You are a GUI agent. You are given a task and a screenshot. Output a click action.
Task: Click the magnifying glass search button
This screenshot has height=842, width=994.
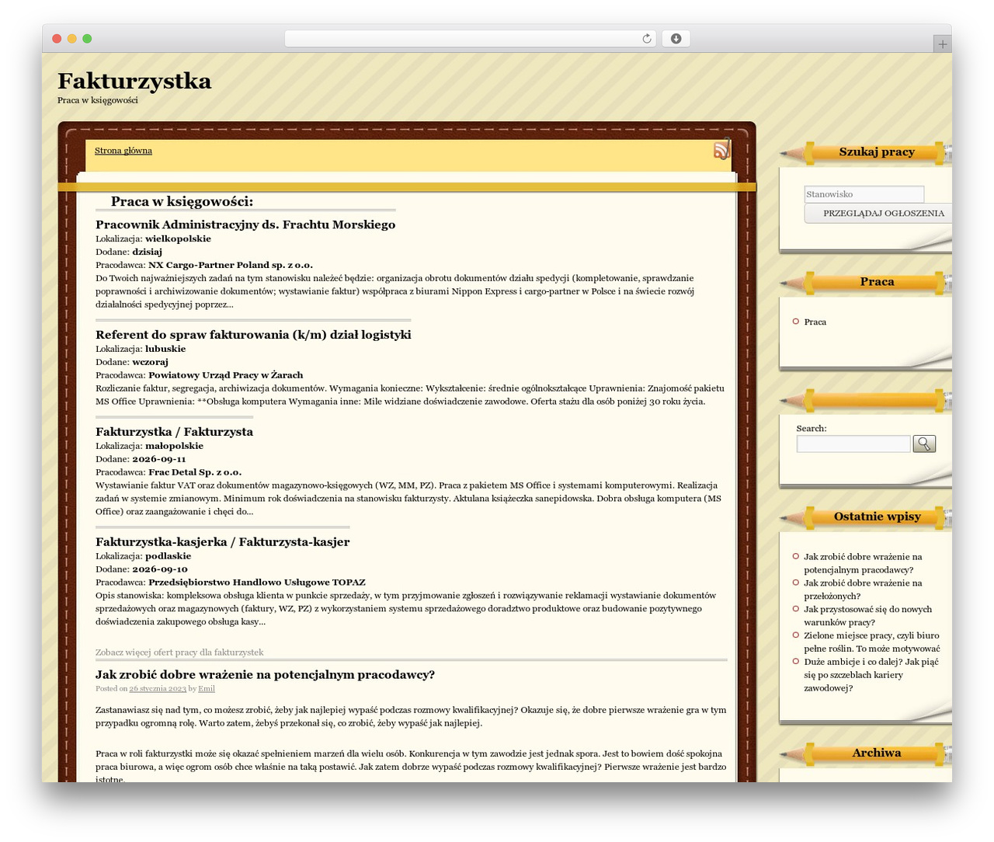pos(924,444)
